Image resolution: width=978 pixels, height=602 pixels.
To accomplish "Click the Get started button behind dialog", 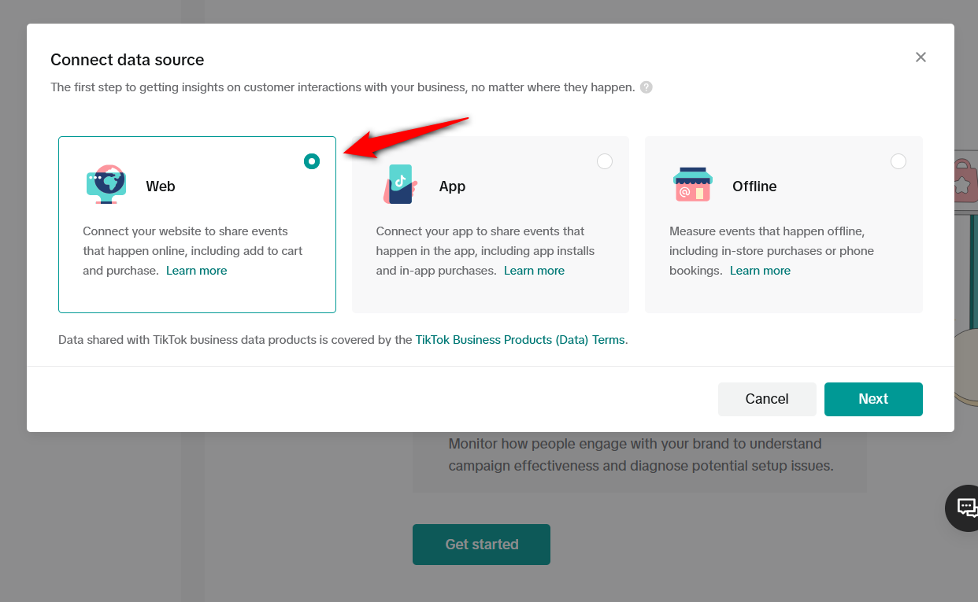I will tap(481, 545).
